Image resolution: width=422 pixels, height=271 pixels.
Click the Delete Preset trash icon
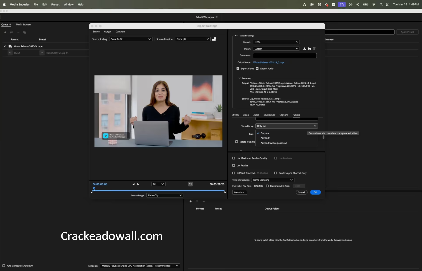click(x=314, y=49)
